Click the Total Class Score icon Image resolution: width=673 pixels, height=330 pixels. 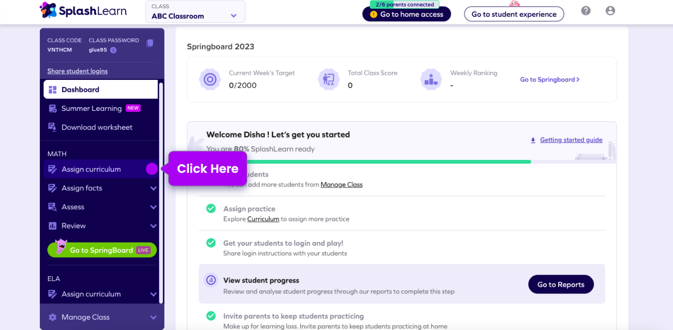tap(328, 79)
